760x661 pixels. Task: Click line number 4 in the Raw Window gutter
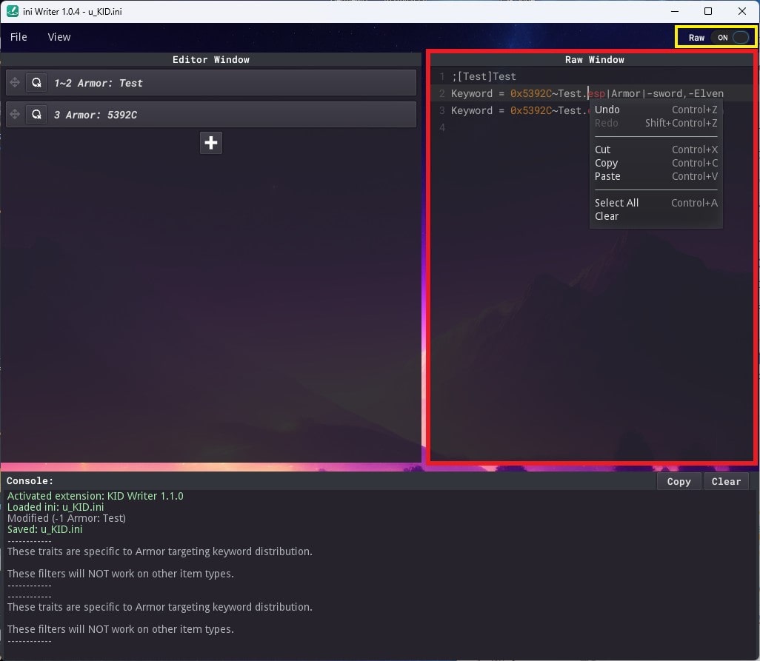tap(442, 127)
